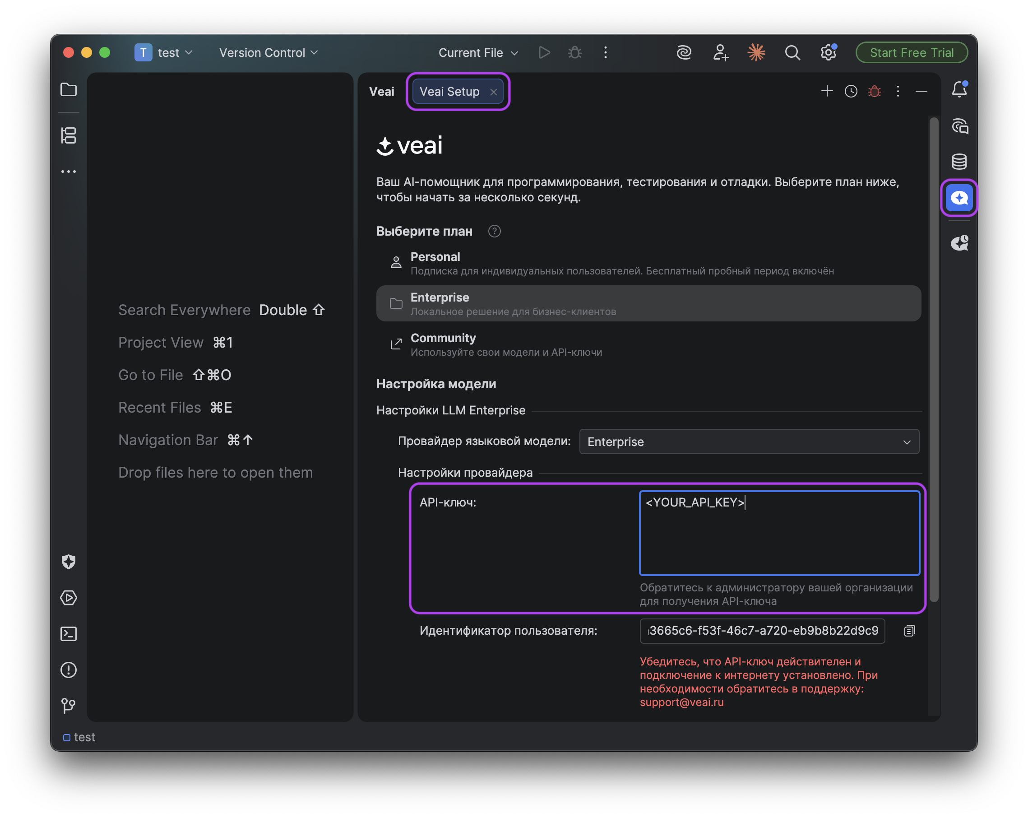Screen dimensions: 1028x818
Task: Close the Veai Setup tab
Action: pyautogui.click(x=494, y=92)
